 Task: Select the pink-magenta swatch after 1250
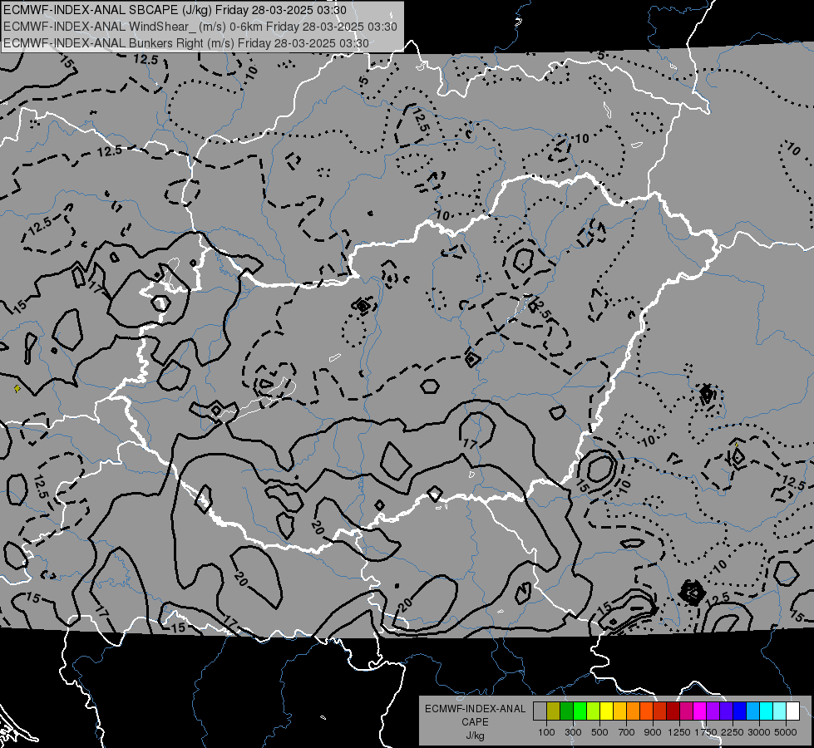pos(687,711)
